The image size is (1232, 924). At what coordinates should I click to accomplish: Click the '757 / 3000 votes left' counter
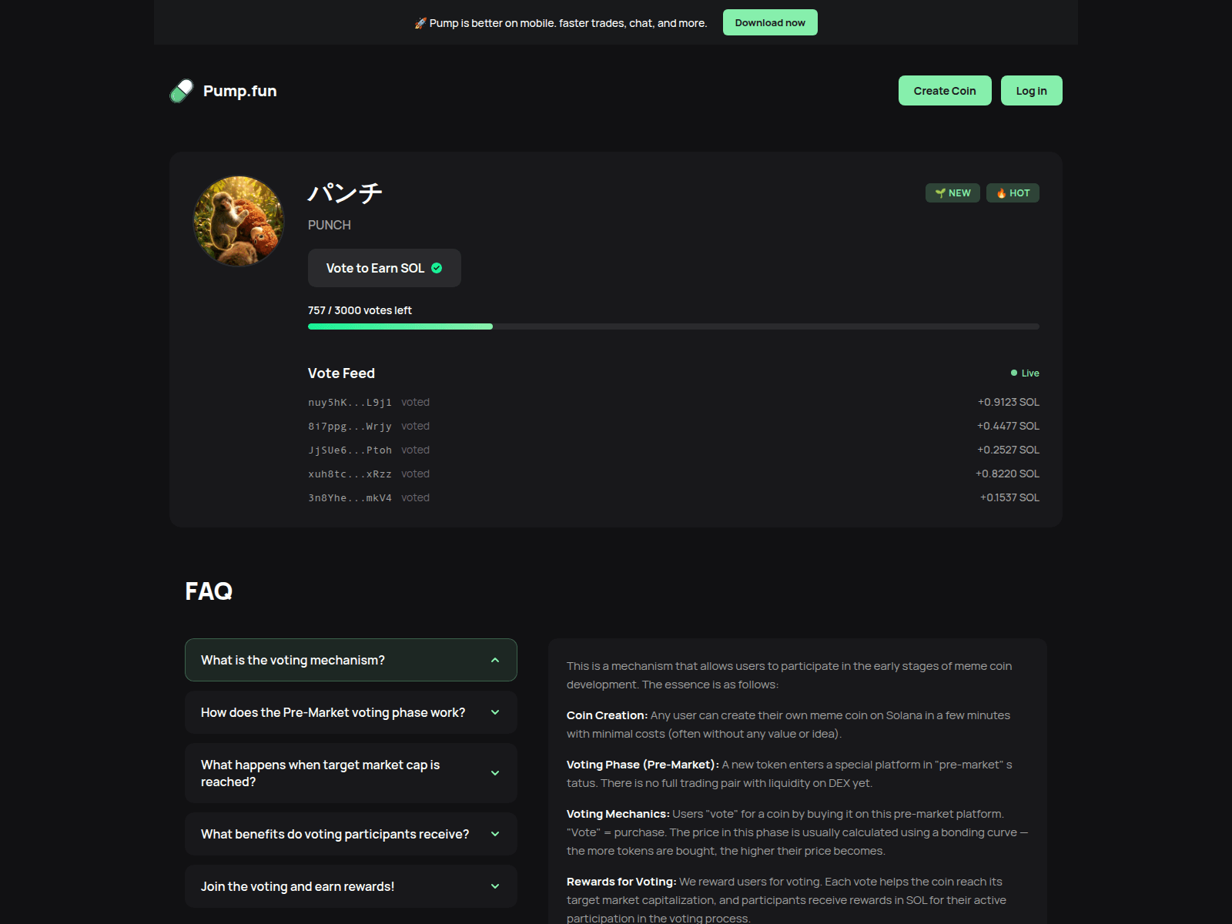pyautogui.click(x=360, y=310)
